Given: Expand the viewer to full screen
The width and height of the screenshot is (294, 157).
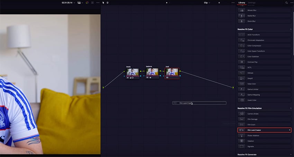Looking at the screenshot, I should point(92,3).
